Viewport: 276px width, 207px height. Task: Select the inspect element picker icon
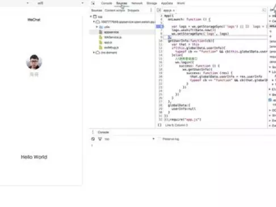[x=93, y=3]
